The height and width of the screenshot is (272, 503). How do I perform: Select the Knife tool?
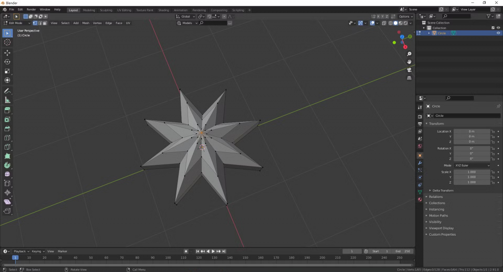click(7, 147)
